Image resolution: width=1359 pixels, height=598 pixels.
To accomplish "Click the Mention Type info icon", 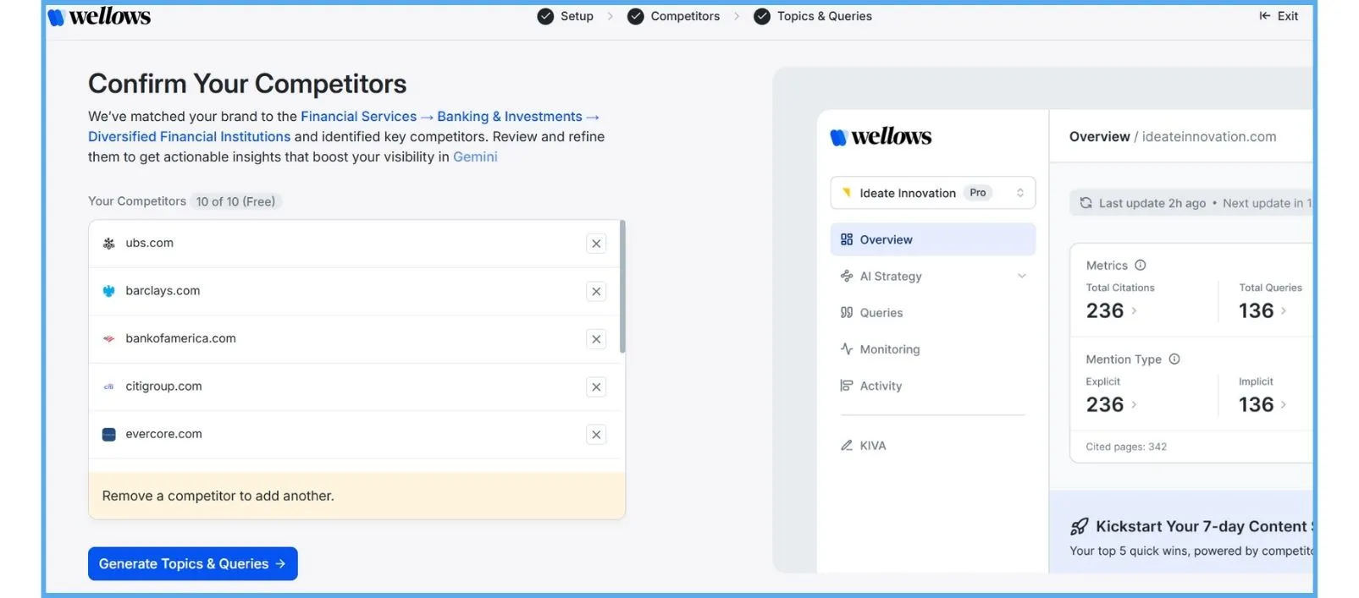I will tap(1174, 359).
